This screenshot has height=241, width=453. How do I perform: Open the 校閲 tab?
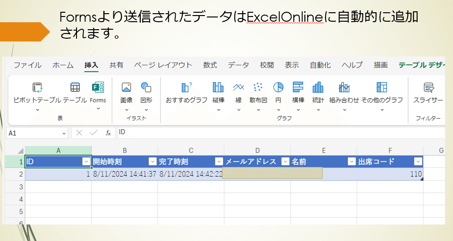267,65
